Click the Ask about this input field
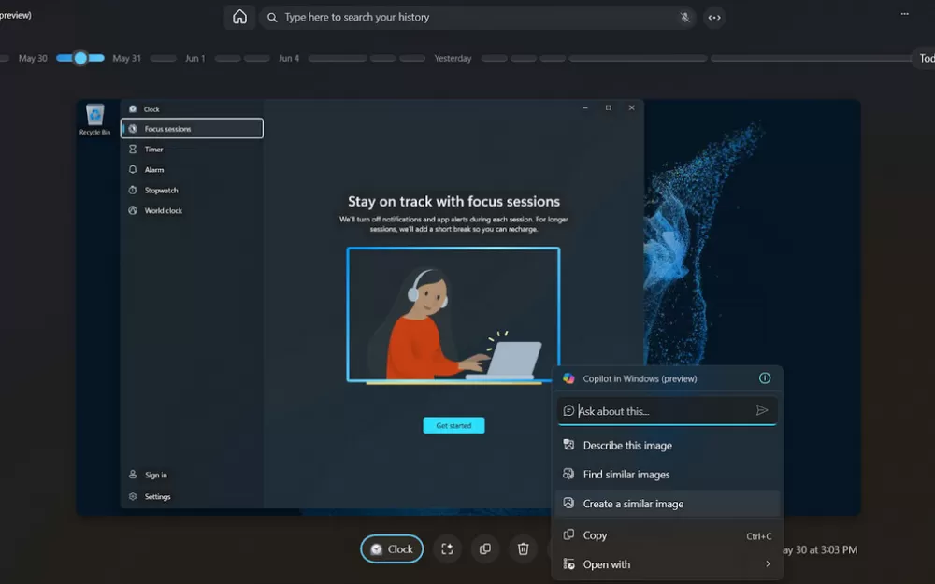Image resolution: width=935 pixels, height=584 pixels. [667, 411]
